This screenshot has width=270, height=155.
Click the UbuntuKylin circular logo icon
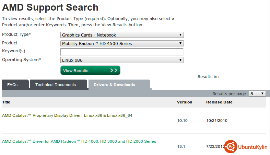click(230, 146)
